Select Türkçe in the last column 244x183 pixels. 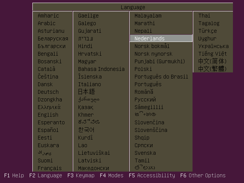tap(207, 31)
